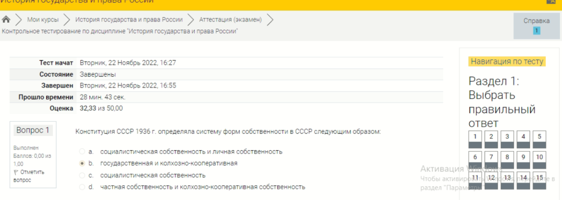Click the top-right corner header icon
The height and width of the screenshot is (200, 562).
tap(551, 2)
